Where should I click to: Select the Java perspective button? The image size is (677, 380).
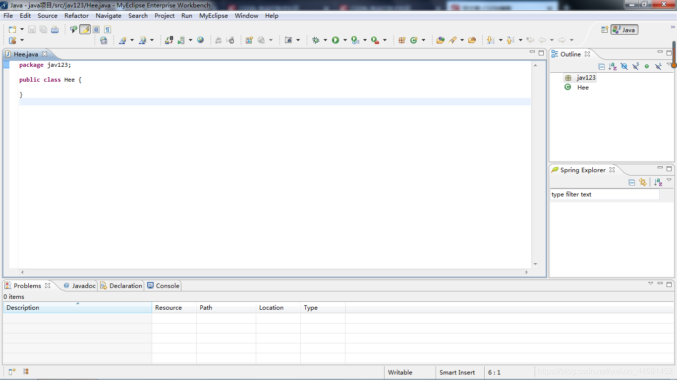point(624,30)
